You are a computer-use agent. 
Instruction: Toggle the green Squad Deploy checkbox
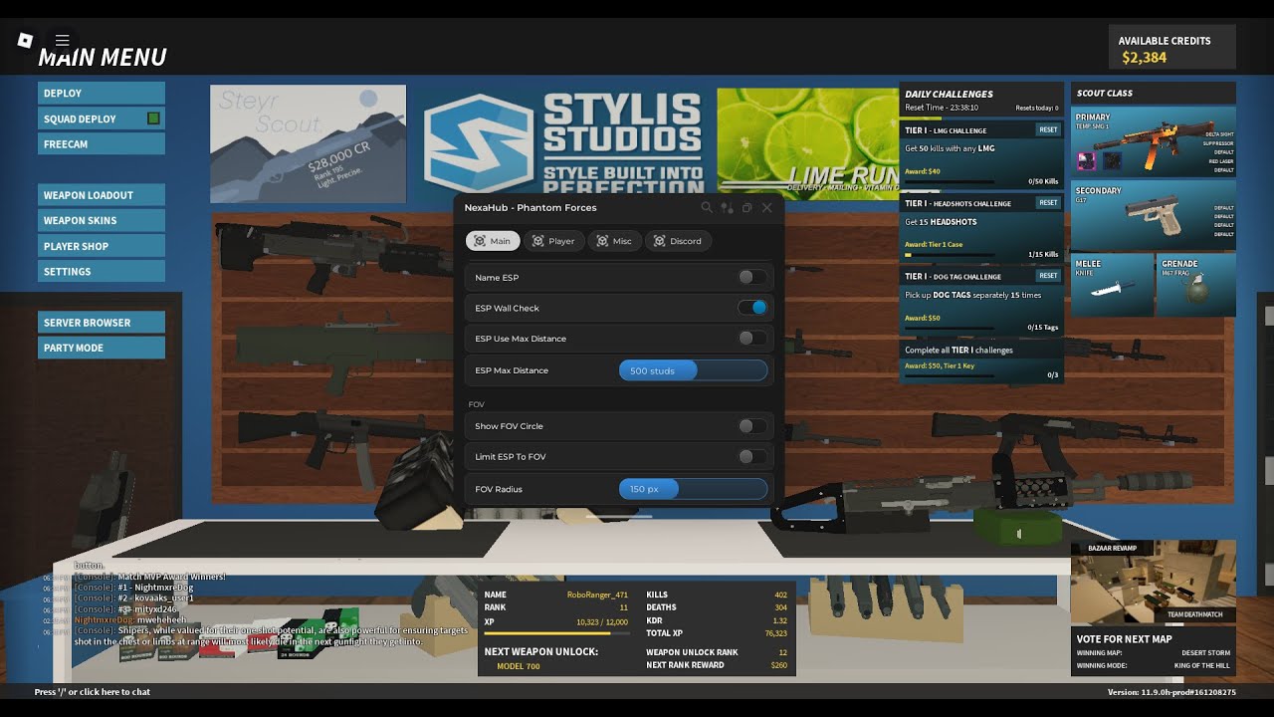tap(153, 119)
